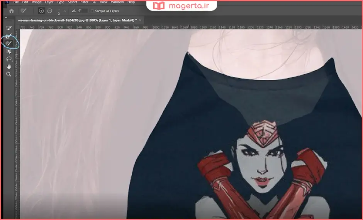Open the brush size dropdown arrow

coord(65,11)
